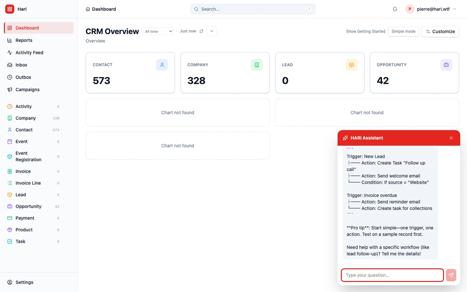
Task: Switch to Simple mode
Action: pos(403,31)
